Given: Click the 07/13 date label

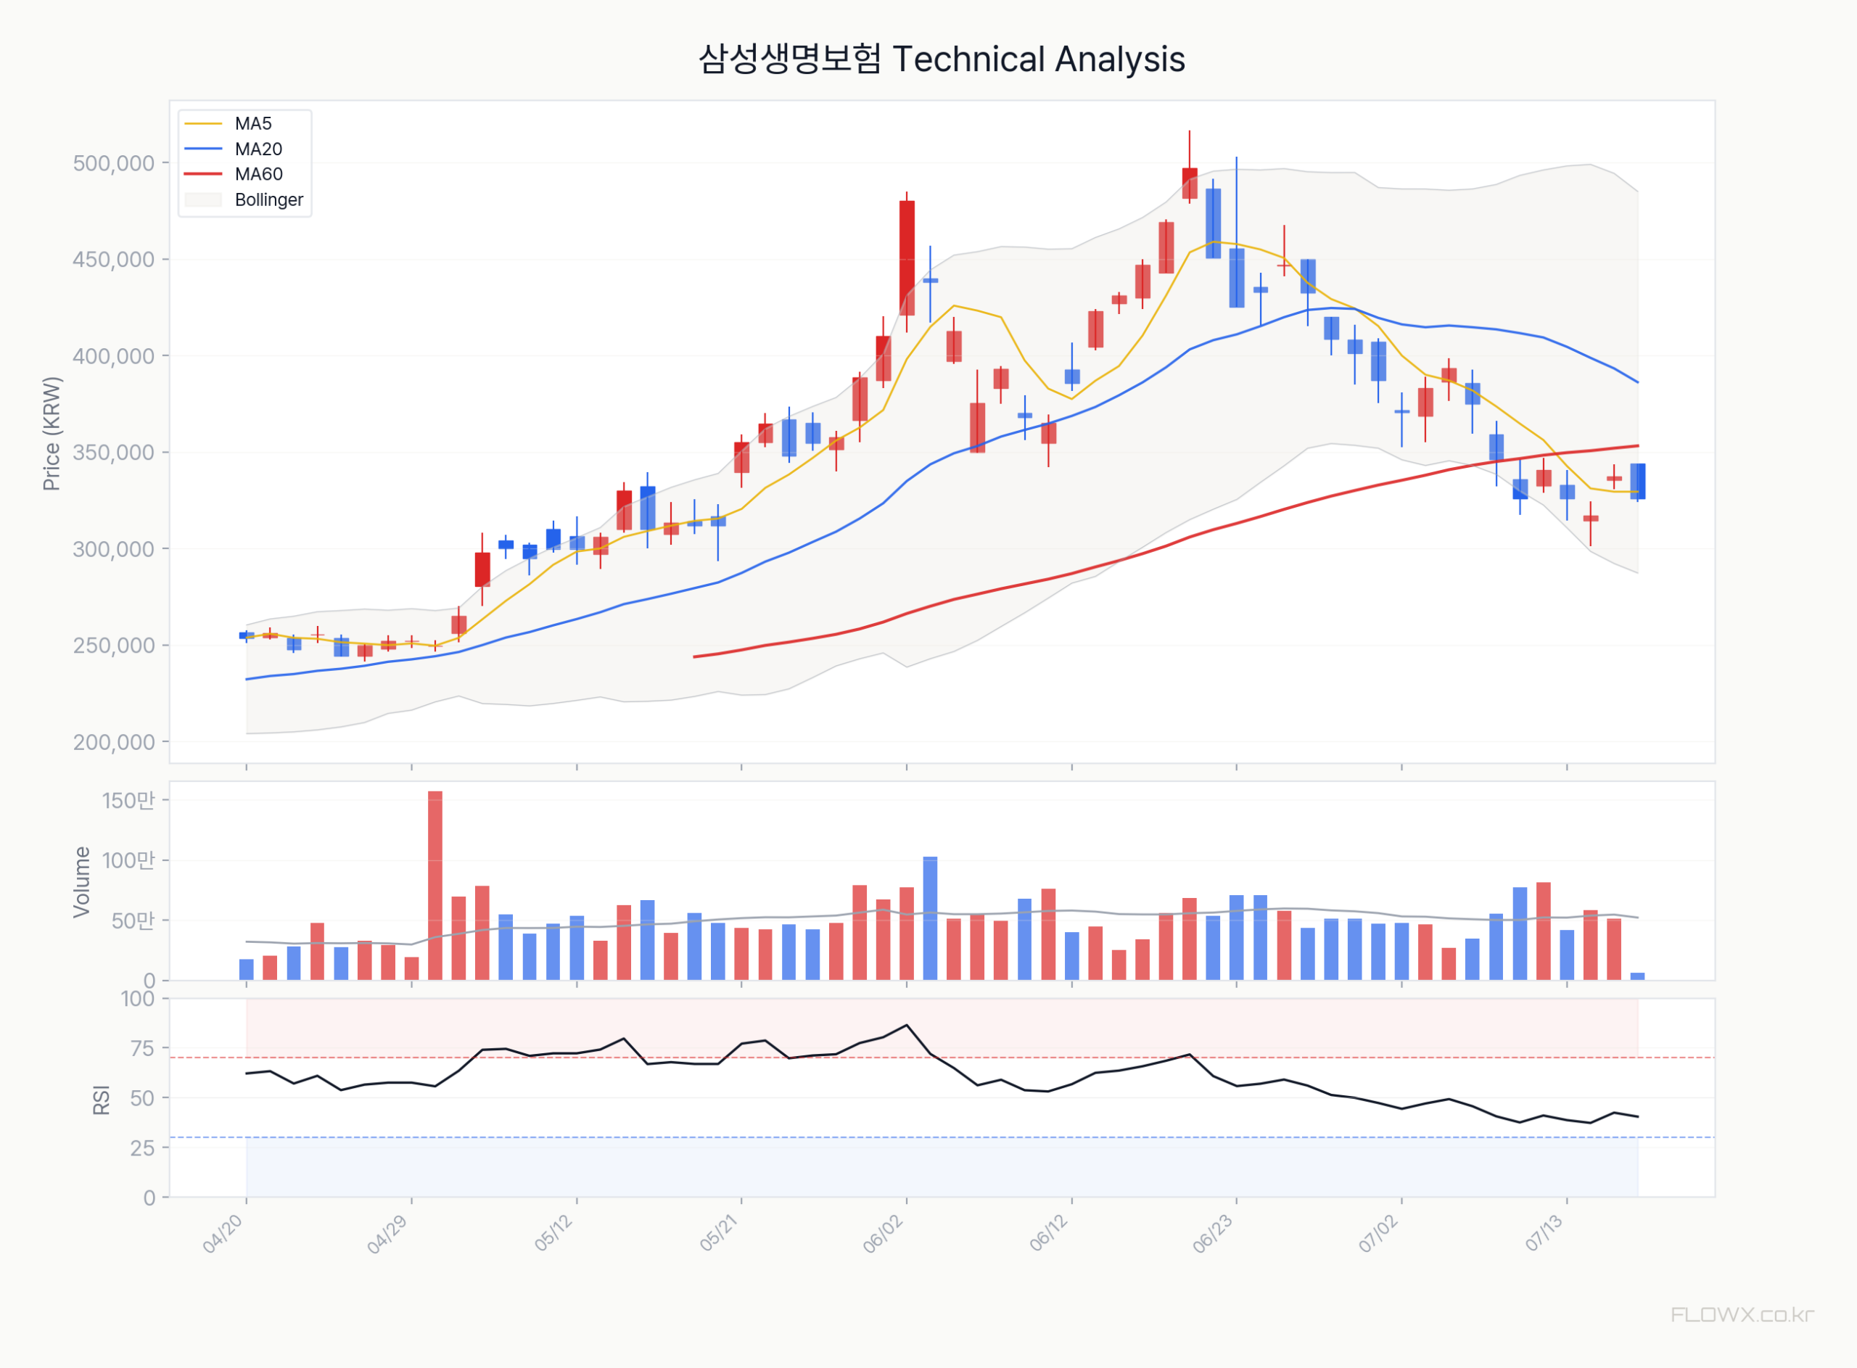Looking at the screenshot, I should (1544, 1234).
